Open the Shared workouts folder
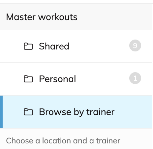 pyautogui.click(x=76, y=46)
